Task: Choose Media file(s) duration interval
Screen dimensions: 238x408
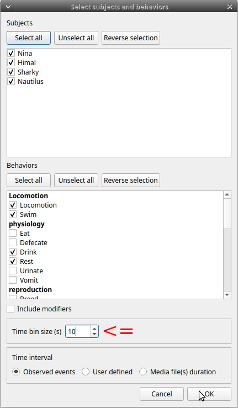Action: (143, 372)
